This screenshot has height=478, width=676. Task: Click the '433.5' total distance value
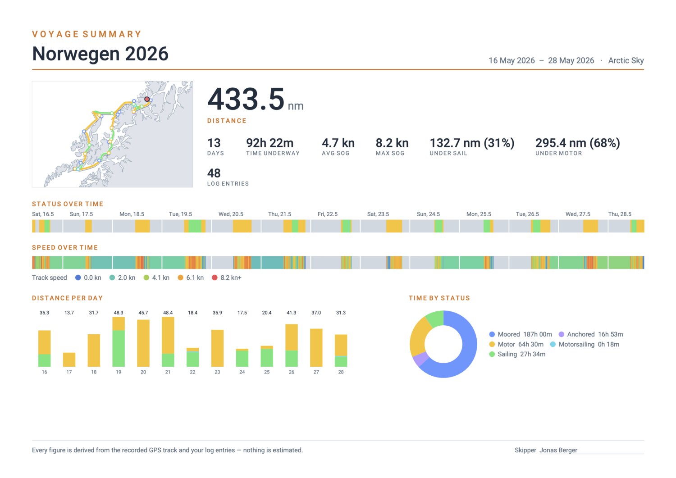246,99
